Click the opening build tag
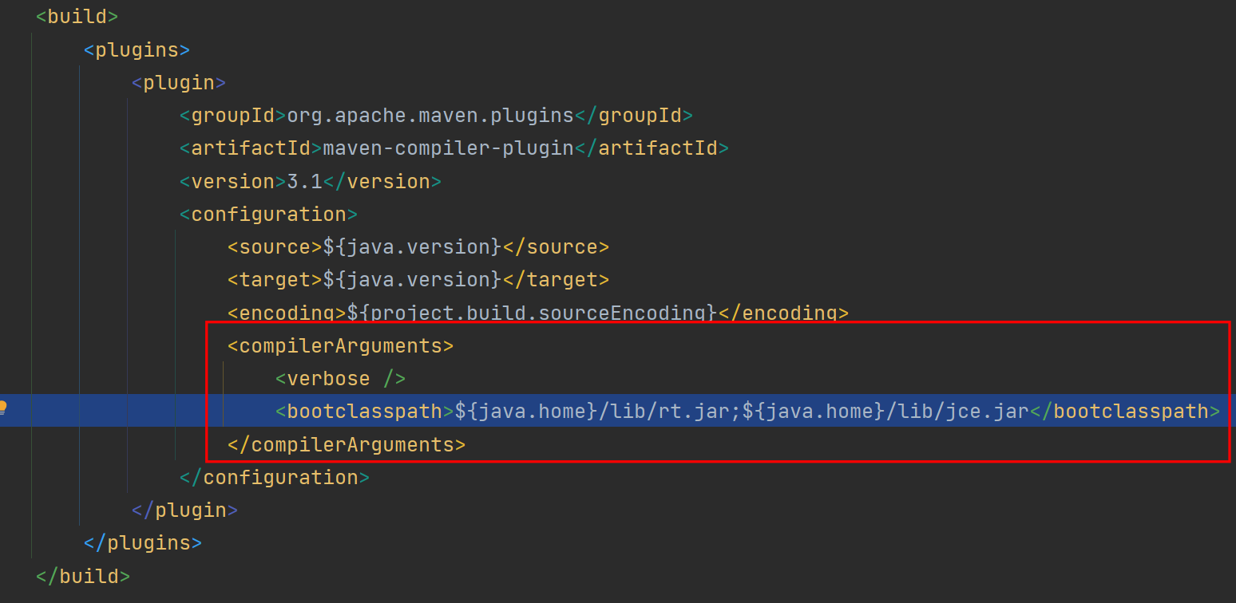This screenshot has height=603, width=1236. [77, 16]
